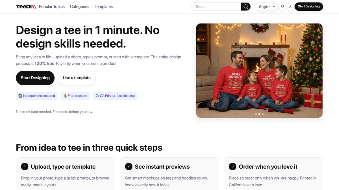Image resolution: width=339 pixels, height=190 pixels.
Task: Click the No experience needed badge
Action: (x=37, y=96)
